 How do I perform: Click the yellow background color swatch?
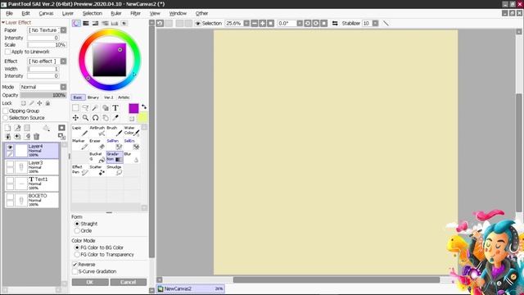click(x=142, y=117)
